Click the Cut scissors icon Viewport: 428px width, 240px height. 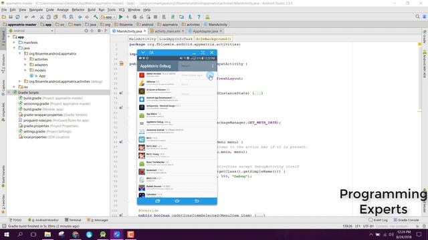(x=41, y=17)
